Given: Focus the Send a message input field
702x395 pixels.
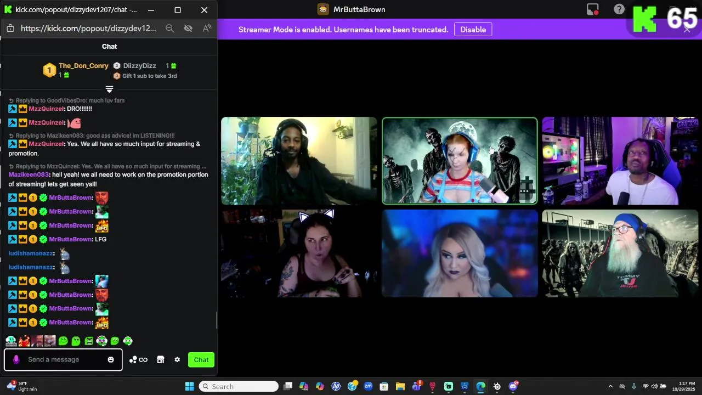Looking at the screenshot, I should pyautogui.click(x=63, y=360).
